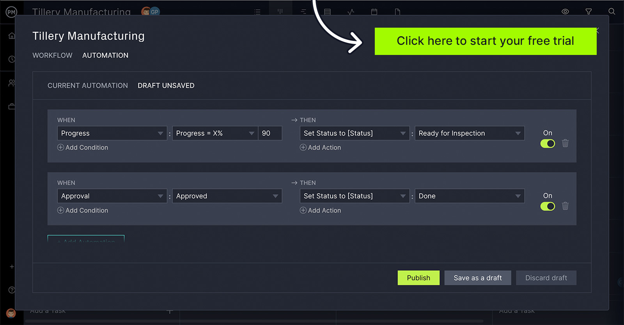Open the briefcase portfolio icon in sidebar
Viewport: 624px width, 325px height.
tap(12, 106)
